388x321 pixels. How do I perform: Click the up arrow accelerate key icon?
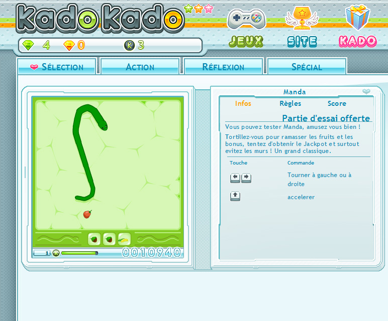coord(235,197)
